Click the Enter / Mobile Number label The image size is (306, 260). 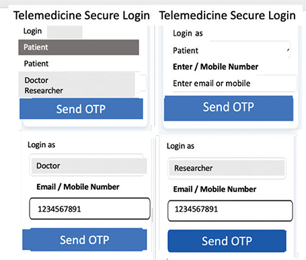point(215,67)
